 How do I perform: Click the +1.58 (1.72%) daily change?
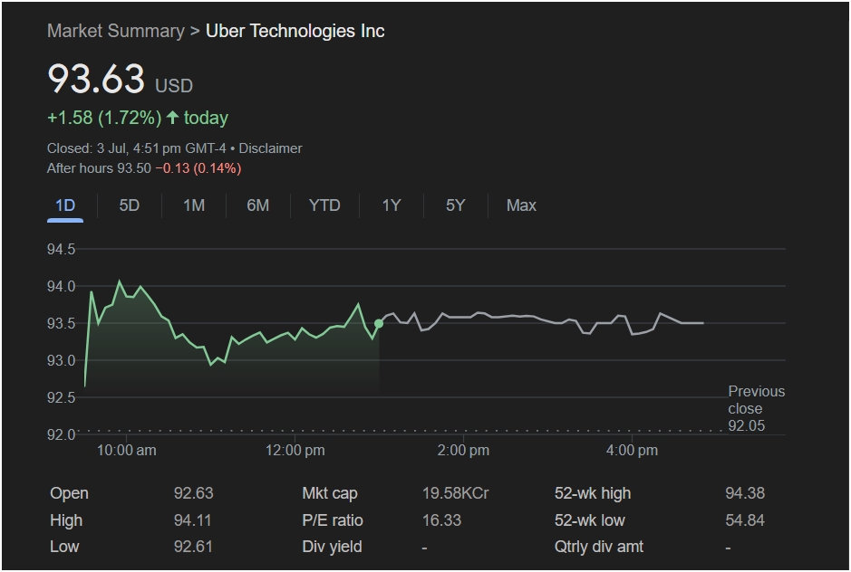[104, 118]
